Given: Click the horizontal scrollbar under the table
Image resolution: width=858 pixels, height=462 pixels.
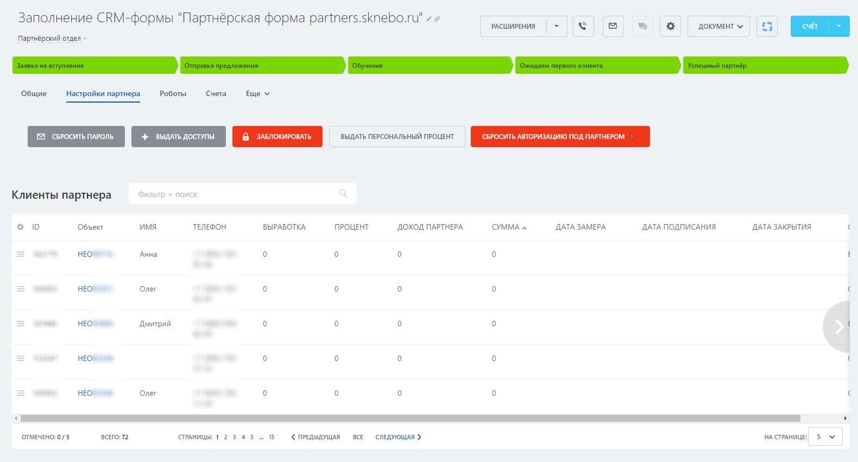Looking at the screenshot, I should coord(410,419).
